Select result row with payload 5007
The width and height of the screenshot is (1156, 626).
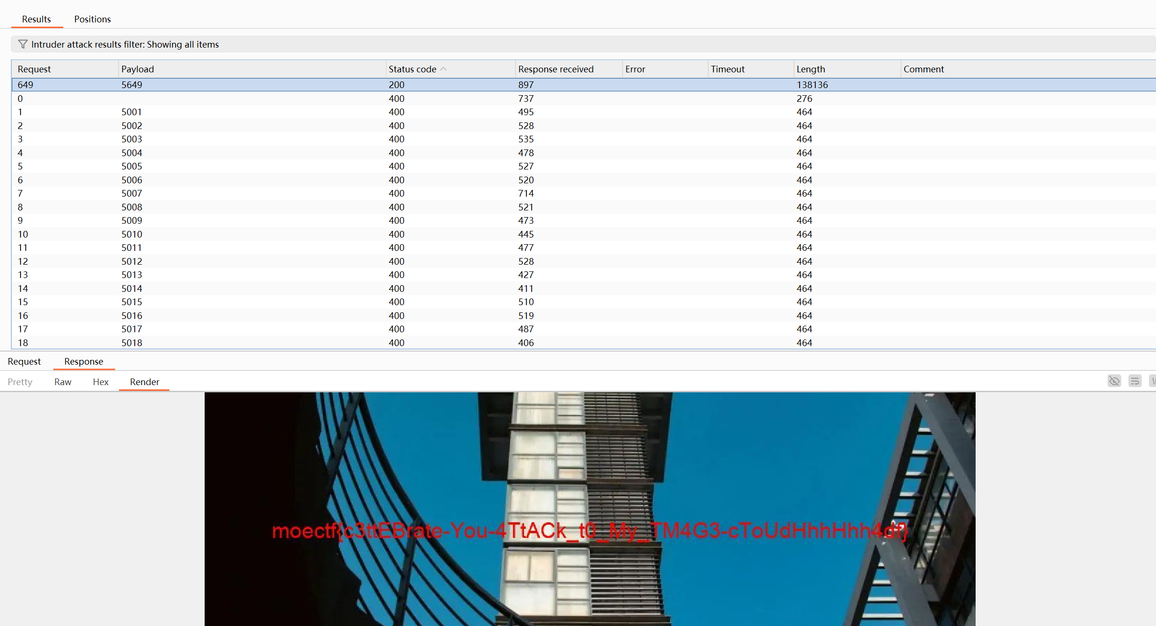[132, 193]
